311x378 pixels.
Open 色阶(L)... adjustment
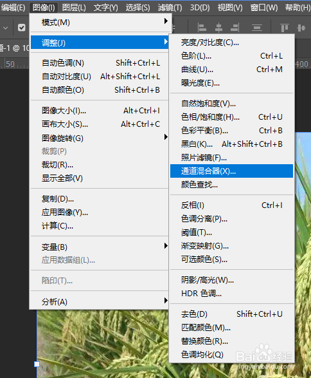pos(231,56)
